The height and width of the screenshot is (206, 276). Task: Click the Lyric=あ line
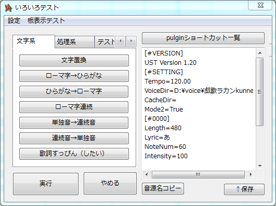[157, 138]
